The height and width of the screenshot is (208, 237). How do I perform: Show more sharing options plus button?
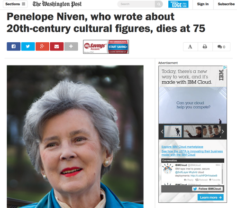point(71,47)
